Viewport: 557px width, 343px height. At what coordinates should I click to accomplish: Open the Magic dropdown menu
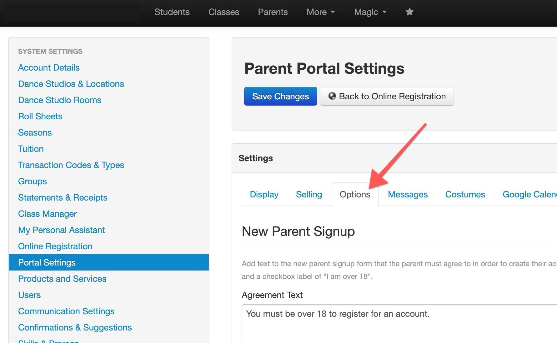pos(370,12)
